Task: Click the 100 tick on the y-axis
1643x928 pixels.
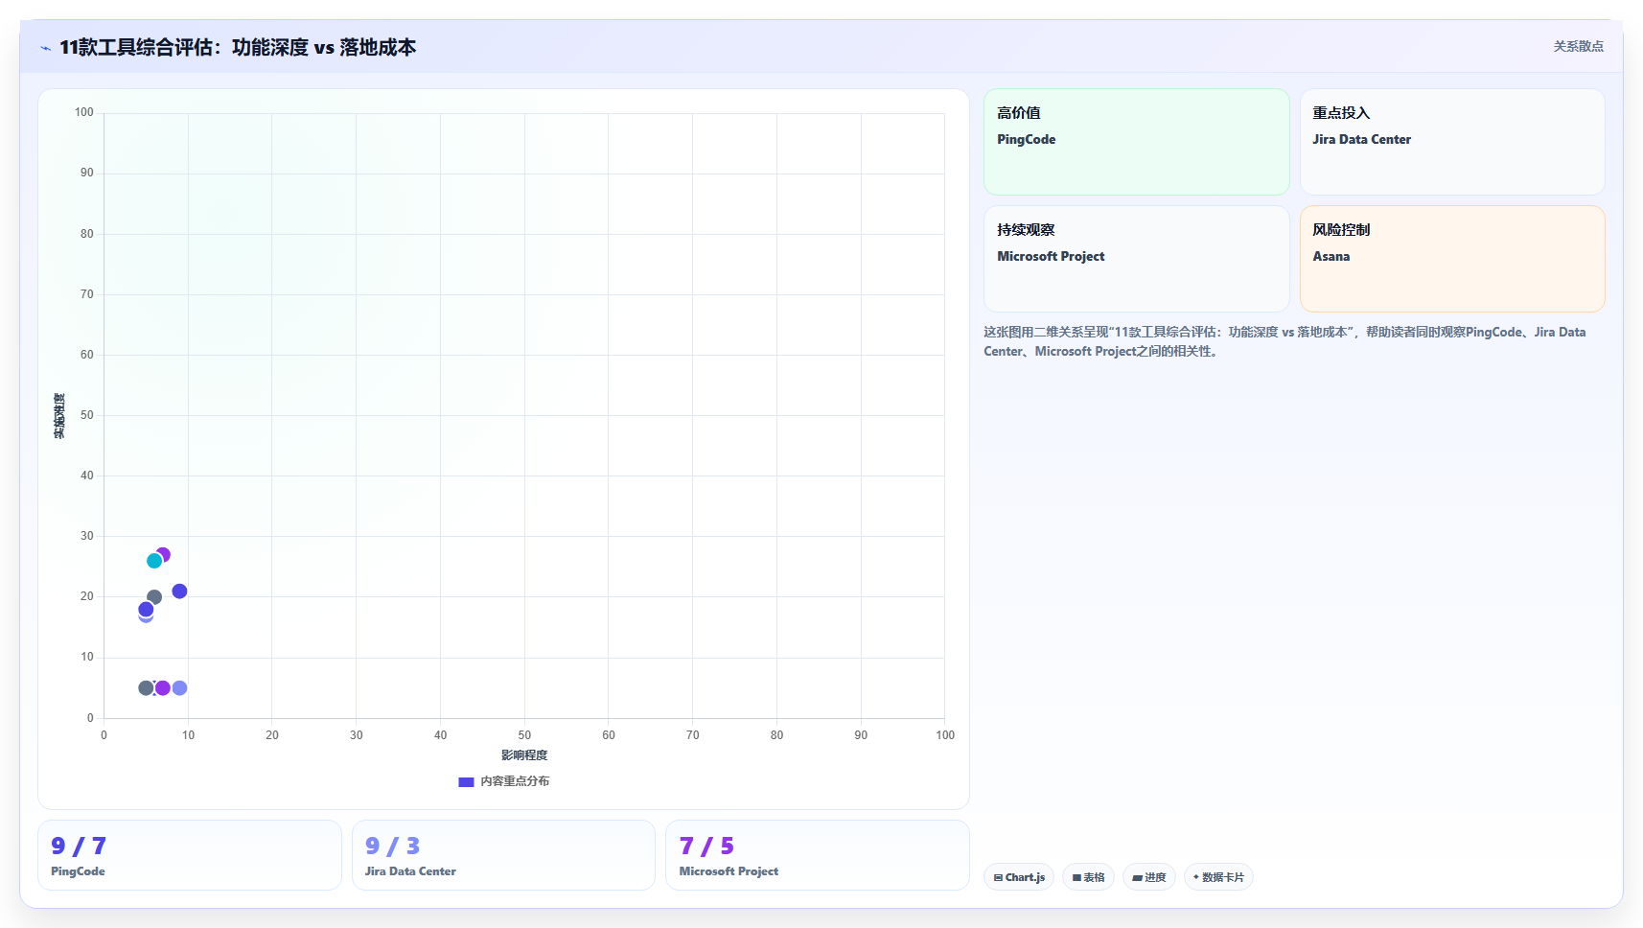Action: coord(84,112)
